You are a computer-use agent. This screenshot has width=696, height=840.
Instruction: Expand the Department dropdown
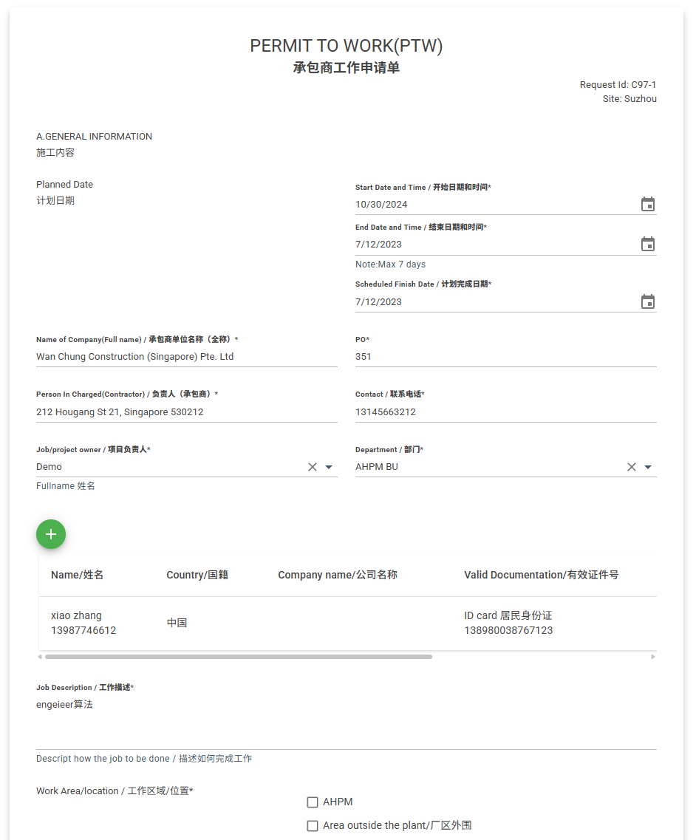648,467
